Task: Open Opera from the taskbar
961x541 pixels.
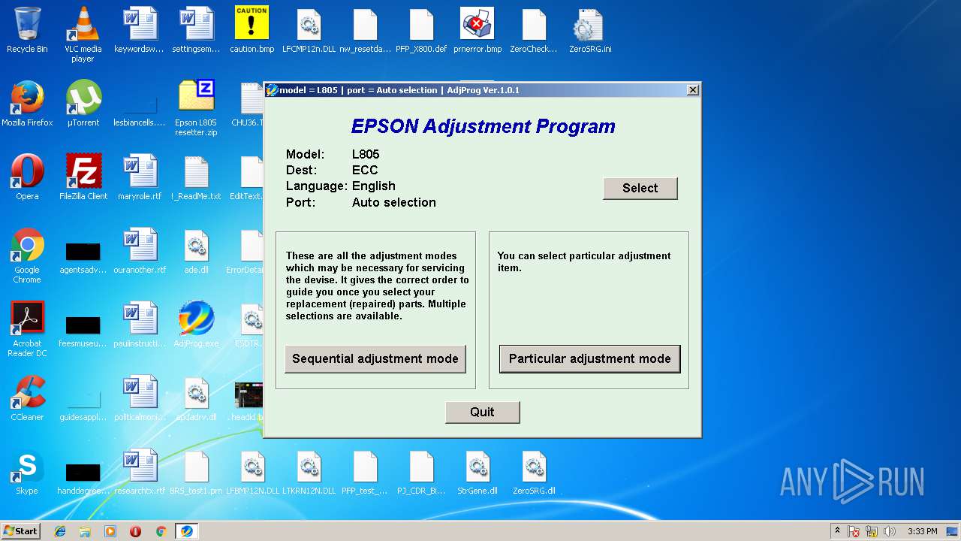Action: (x=135, y=531)
